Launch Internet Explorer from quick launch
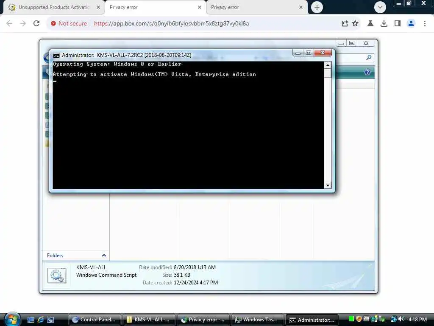Image resolution: width=434 pixels, height=326 pixels. (41, 320)
